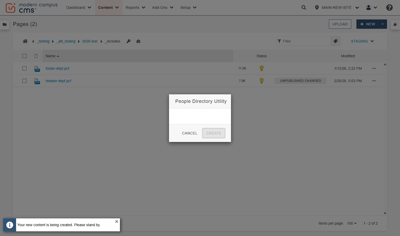Click the PCF file icon for header-dept.pcf
This screenshot has width=400, height=236.
click(37, 81)
